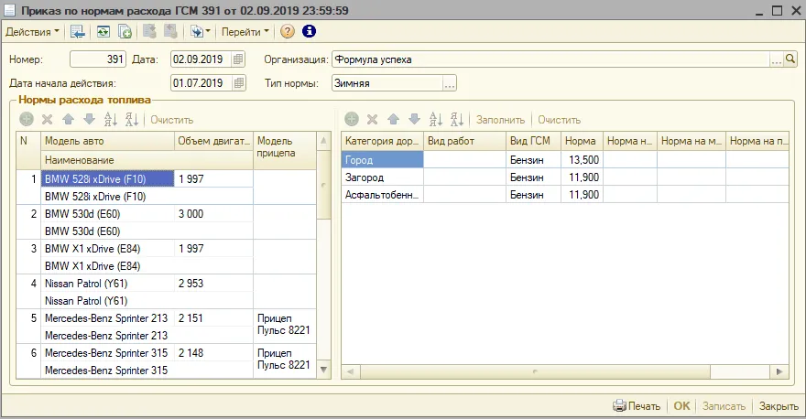Click the find-in-list toolbar icon
The height and width of the screenshot is (419, 806).
coord(78,32)
